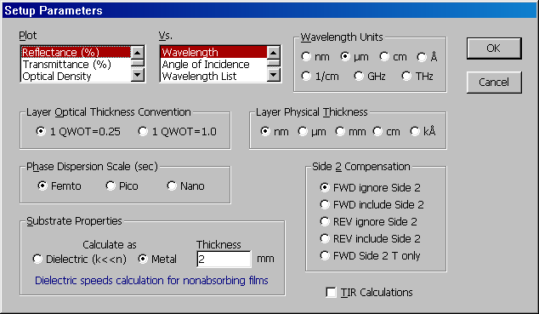Select Pico phase dispersion scale
Viewport: 539px width, 314px height.
click(x=122, y=186)
